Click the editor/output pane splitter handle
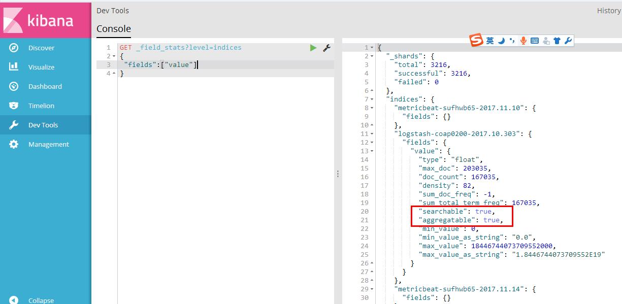The height and width of the screenshot is (304, 622). point(338,174)
